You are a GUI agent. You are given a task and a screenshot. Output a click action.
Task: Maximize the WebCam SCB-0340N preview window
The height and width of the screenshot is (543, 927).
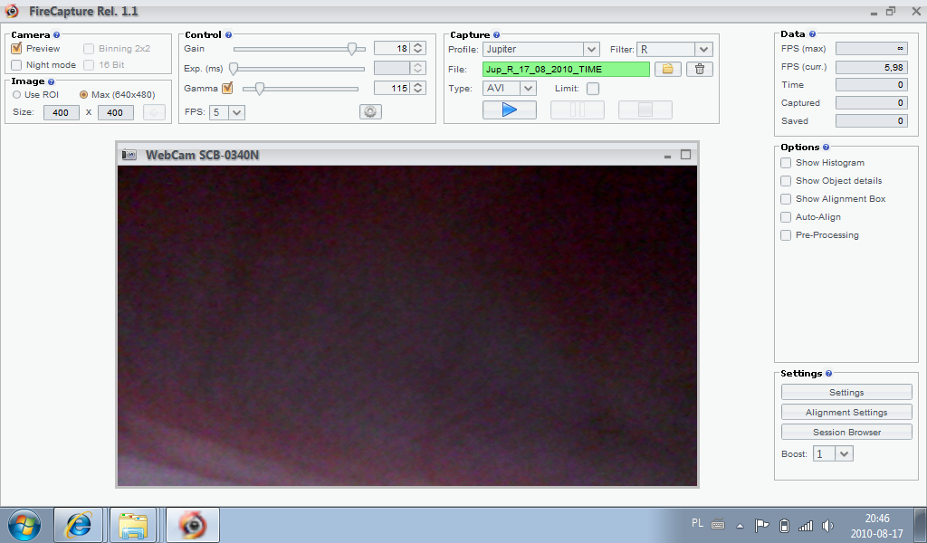(x=686, y=154)
